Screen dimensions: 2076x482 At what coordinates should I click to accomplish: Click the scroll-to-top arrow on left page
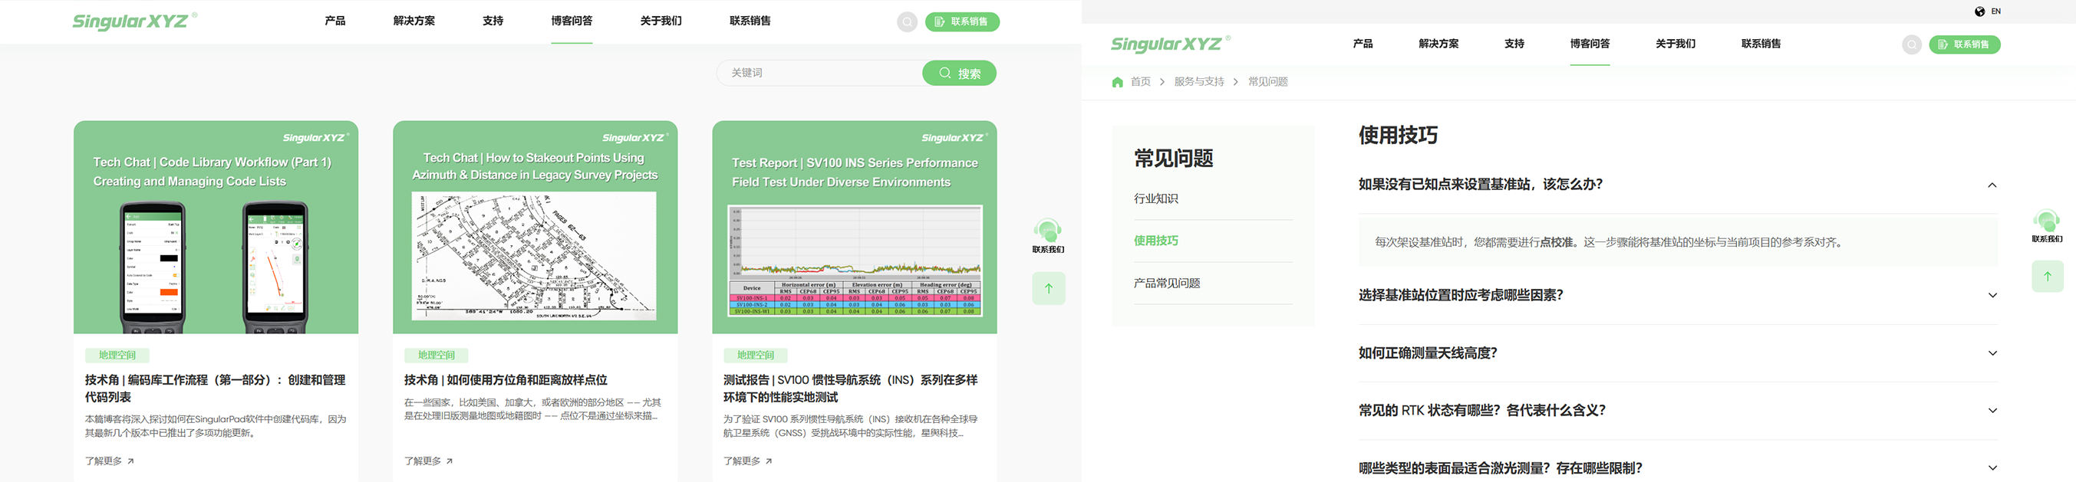pos(1049,288)
